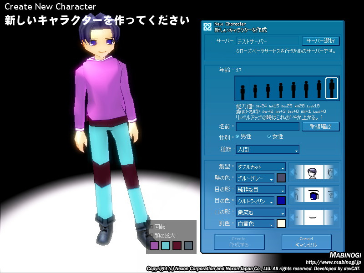Click the 重複確認 duplicate check button
364x273 pixels.
[321, 126]
